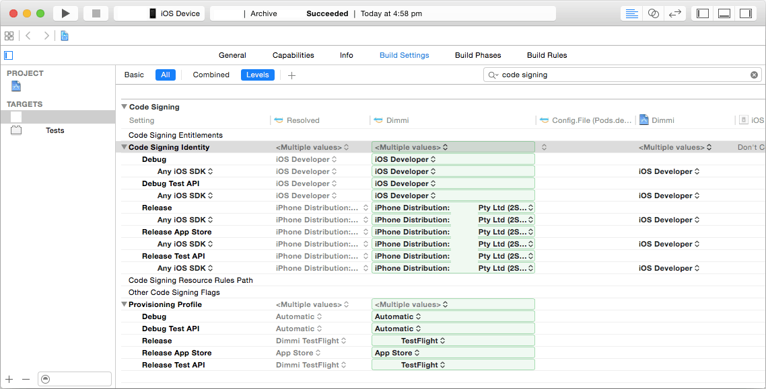Toggle the Debug area panel
Viewport: 766px width, 389px height.
724,13
